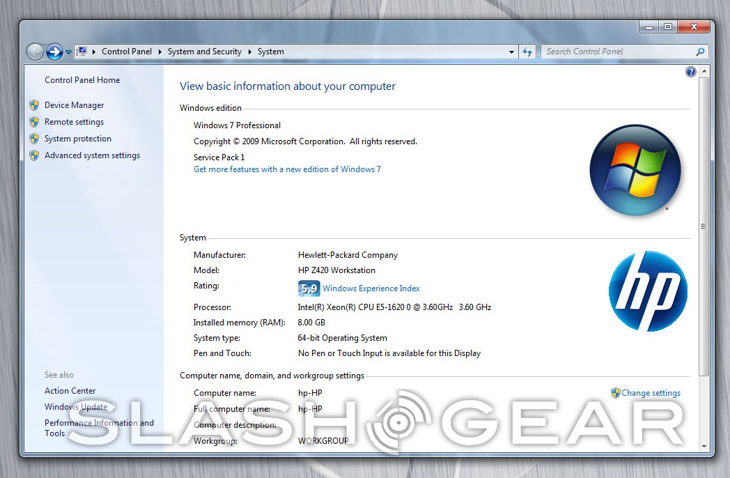Click the vertical scrollbar down arrow
The width and height of the screenshot is (730, 478).
click(704, 446)
